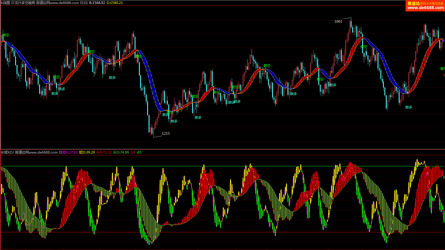Click the 股道边 www.de6688.com watermark logo
The image size is (445, 250).
425,6
